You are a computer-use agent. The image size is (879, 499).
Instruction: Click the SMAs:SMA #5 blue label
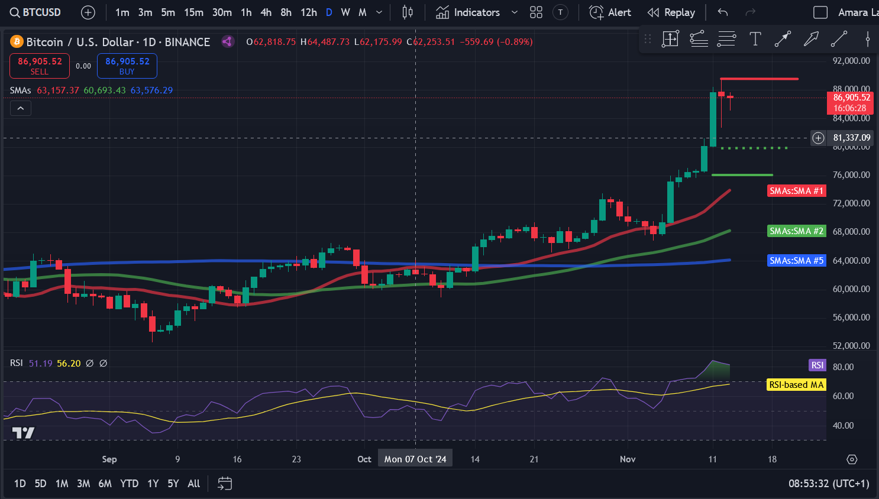click(797, 261)
